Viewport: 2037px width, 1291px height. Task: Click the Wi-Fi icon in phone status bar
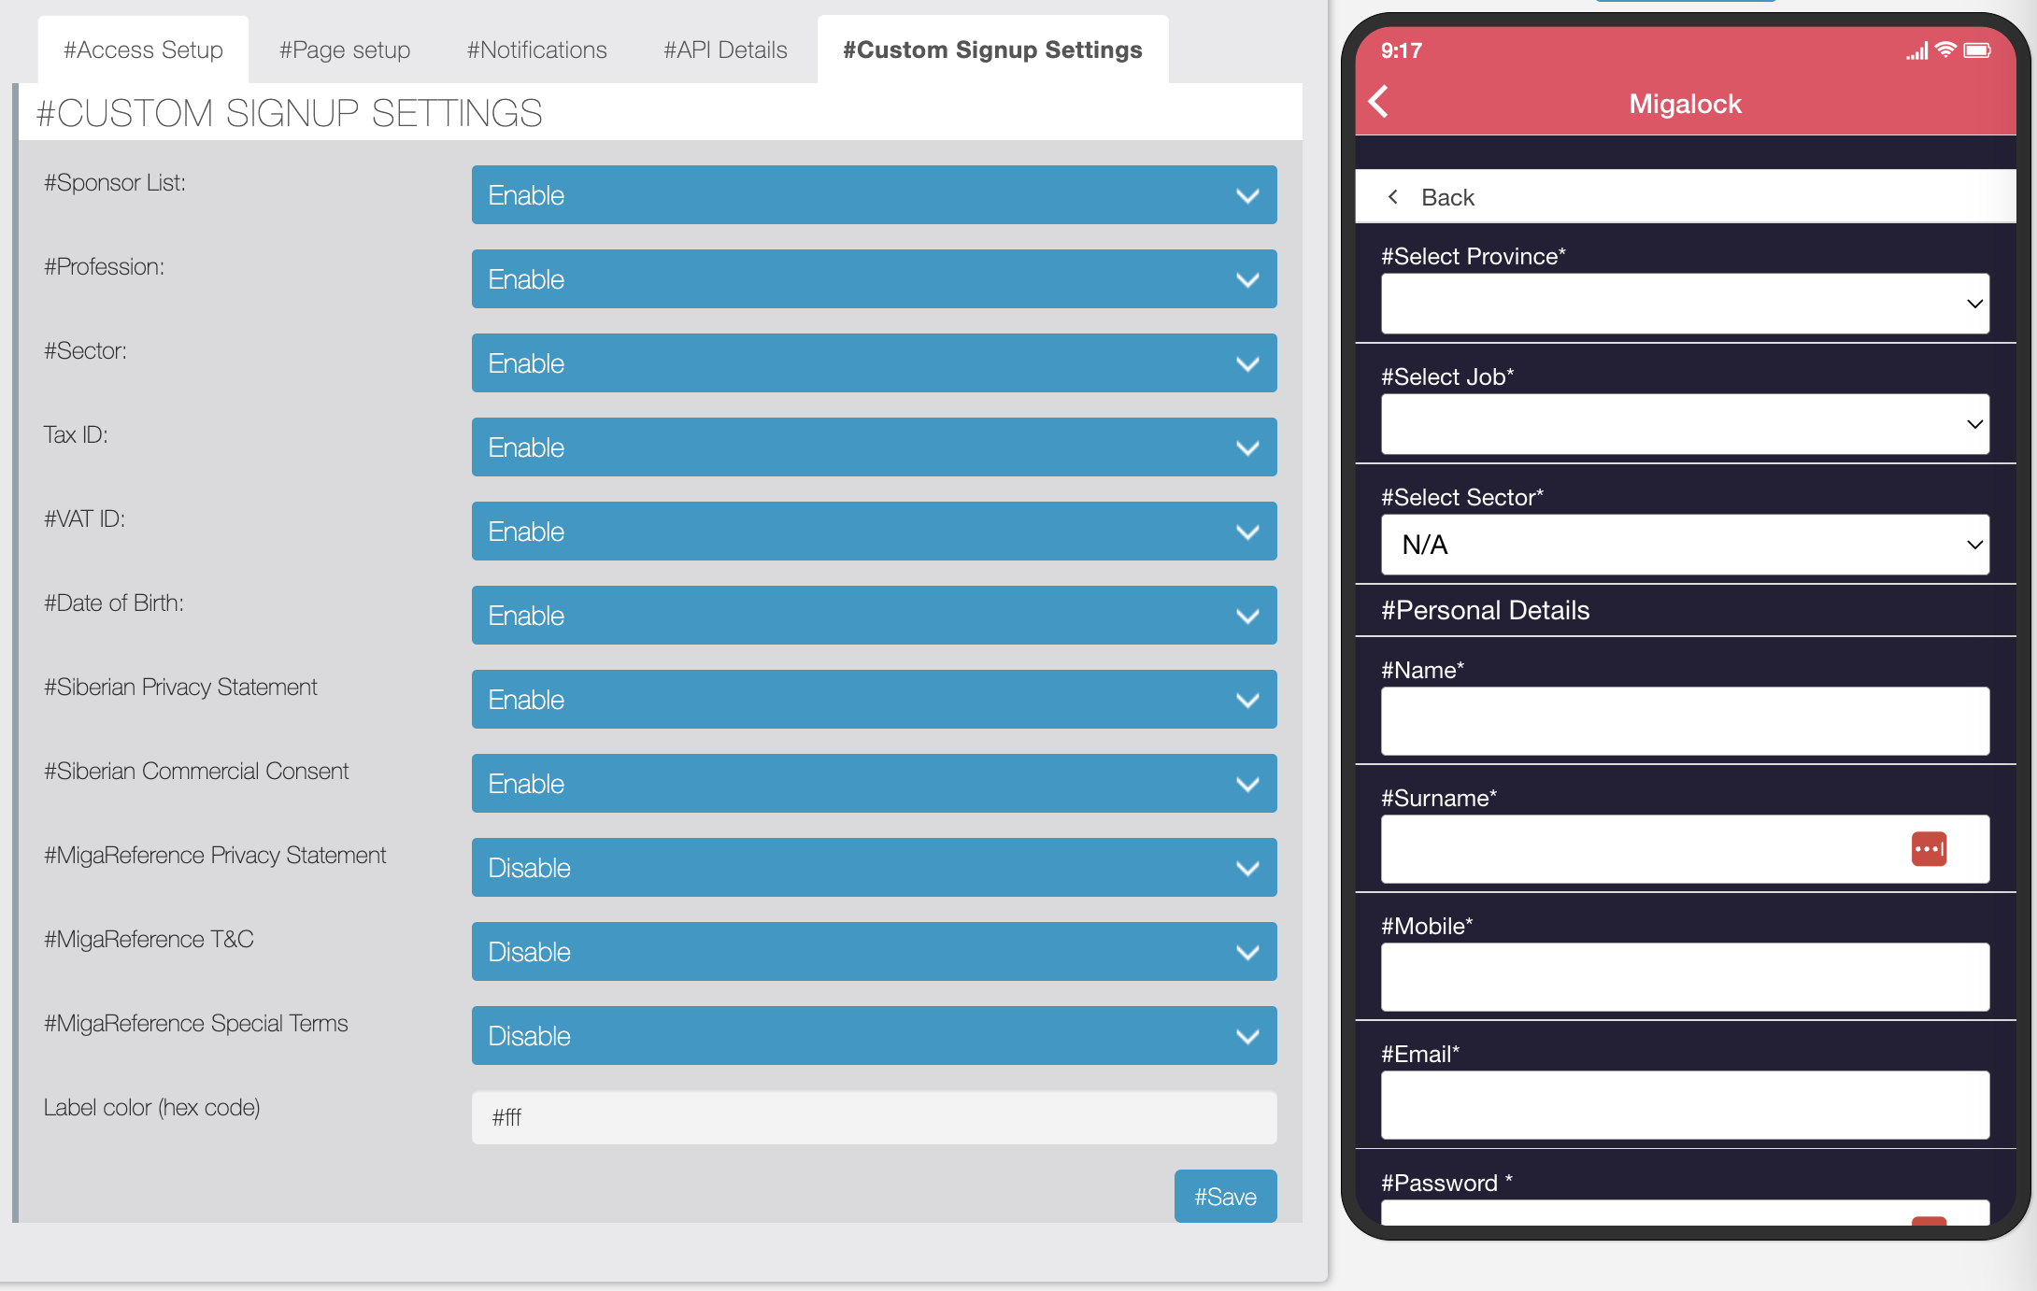[1945, 50]
